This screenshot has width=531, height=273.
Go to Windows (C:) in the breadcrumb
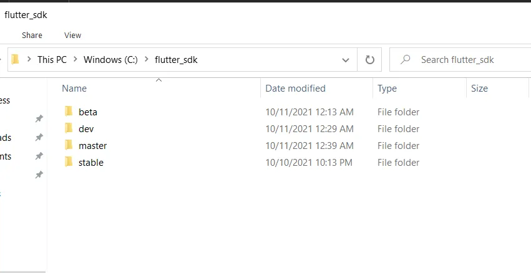(111, 60)
